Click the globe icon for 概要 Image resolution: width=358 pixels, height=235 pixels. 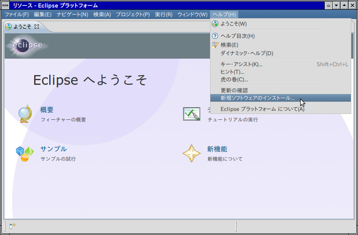coord(25,114)
